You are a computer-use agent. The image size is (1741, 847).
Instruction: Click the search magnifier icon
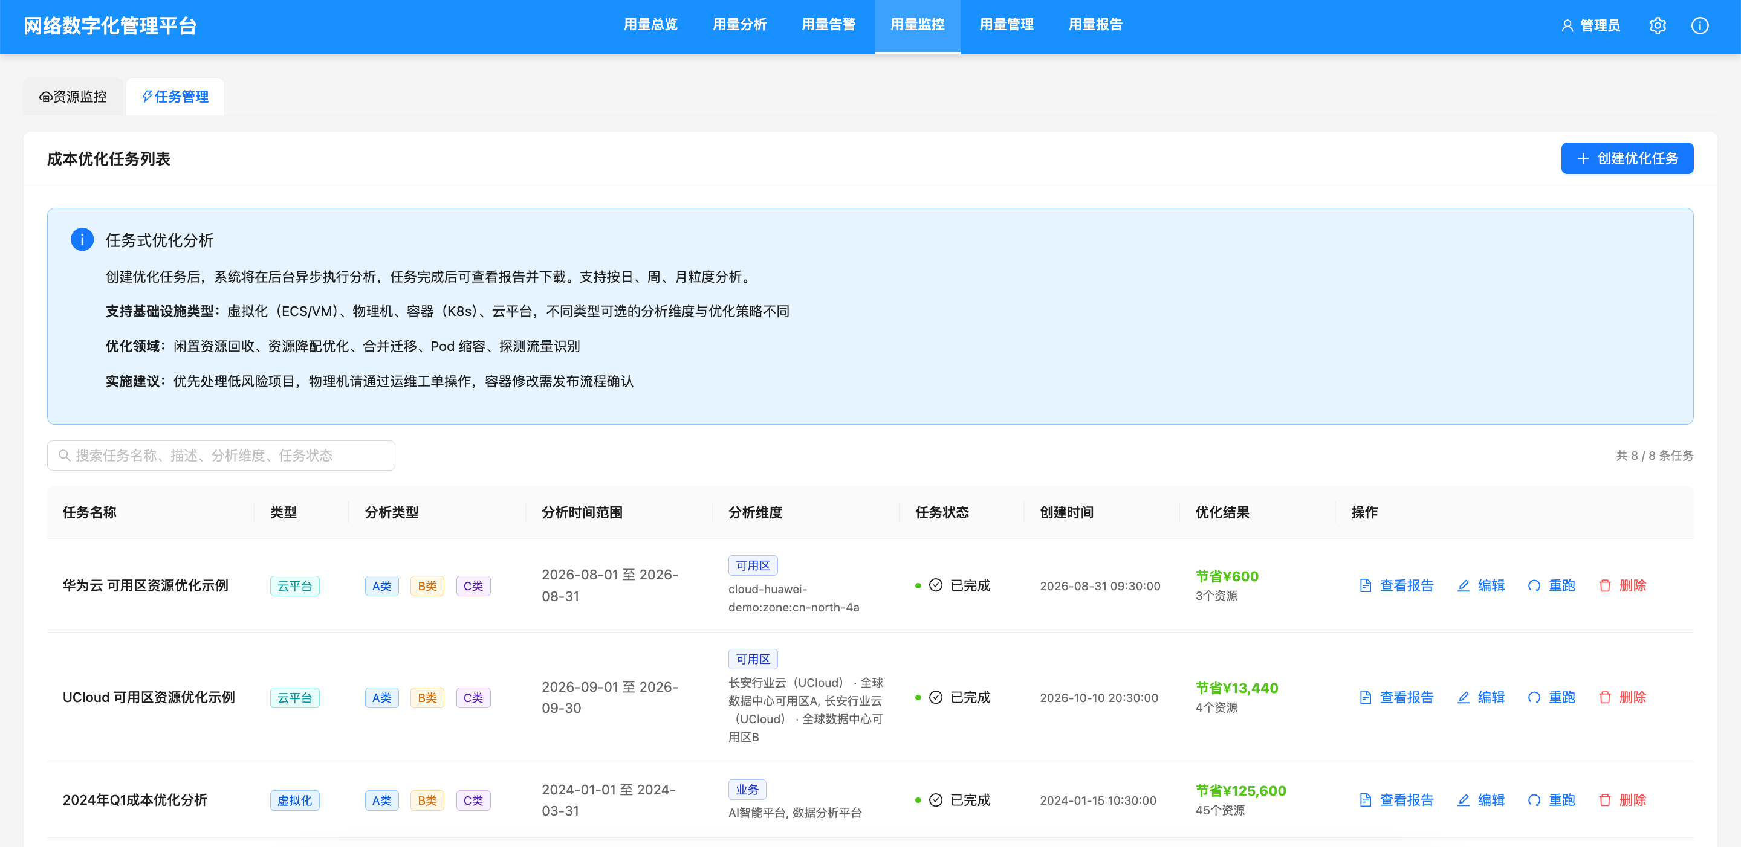tap(64, 456)
